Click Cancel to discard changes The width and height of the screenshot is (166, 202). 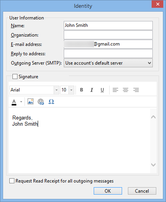142,191
